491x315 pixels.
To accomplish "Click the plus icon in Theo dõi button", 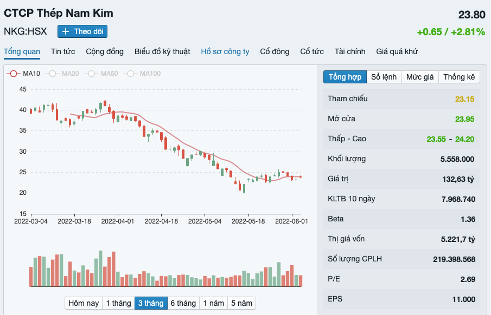I will 66,31.
